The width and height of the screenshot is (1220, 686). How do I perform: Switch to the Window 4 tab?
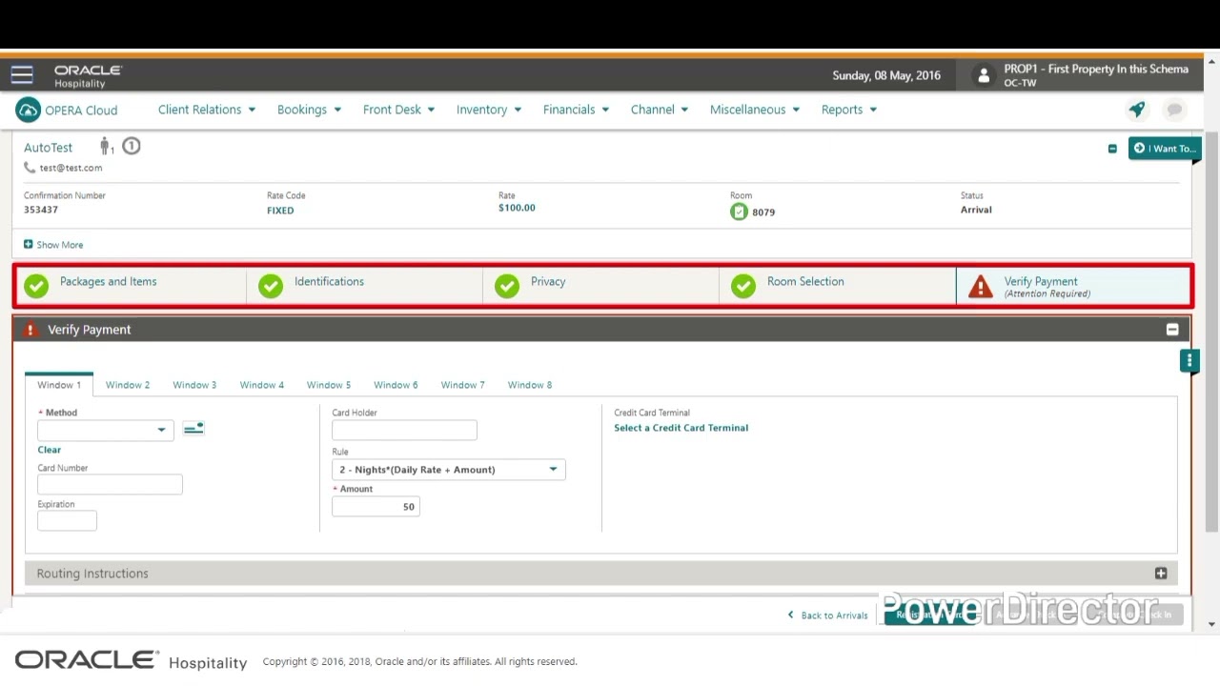(262, 385)
